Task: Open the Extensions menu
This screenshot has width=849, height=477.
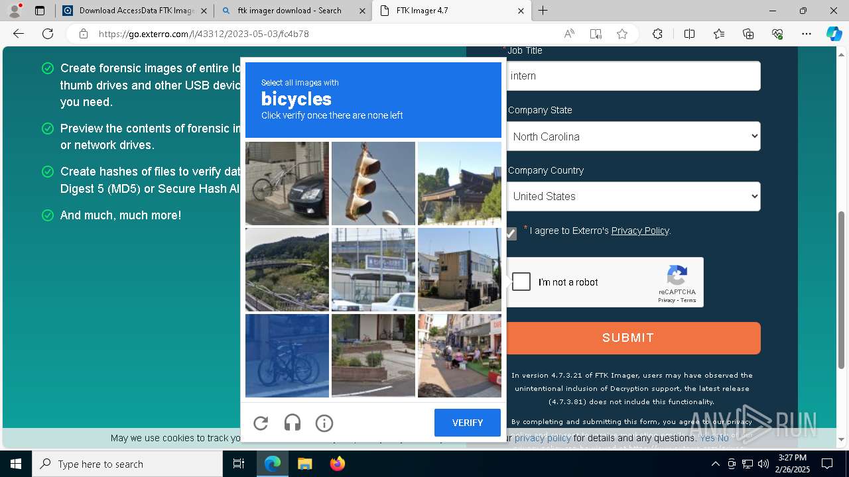Action: click(657, 34)
